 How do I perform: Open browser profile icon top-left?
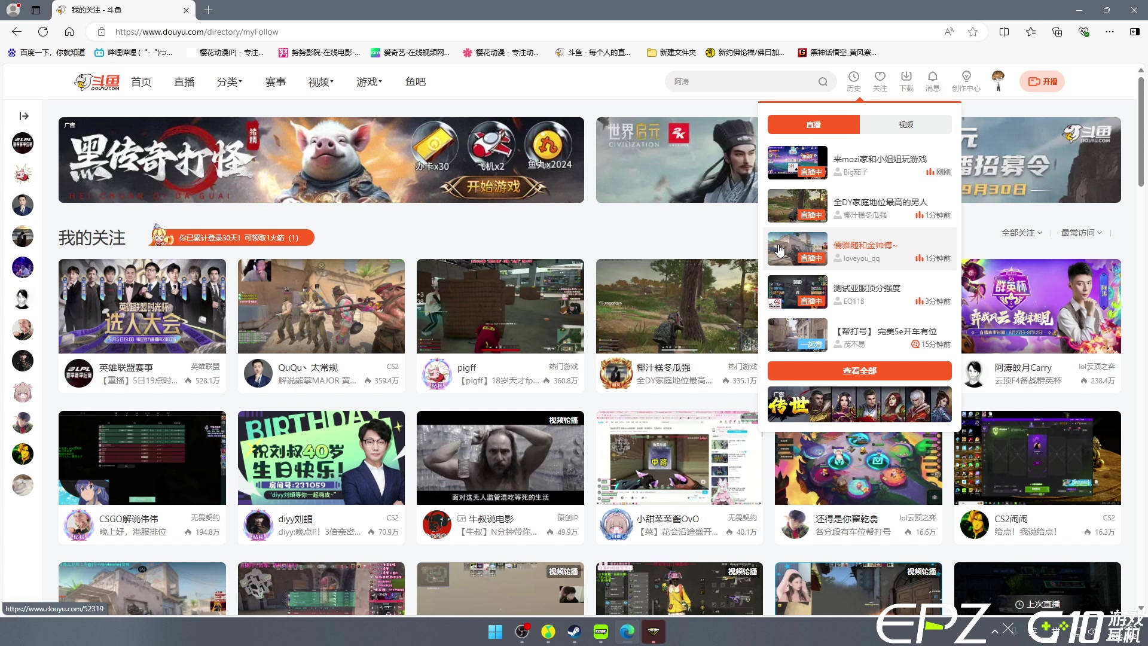click(13, 10)
